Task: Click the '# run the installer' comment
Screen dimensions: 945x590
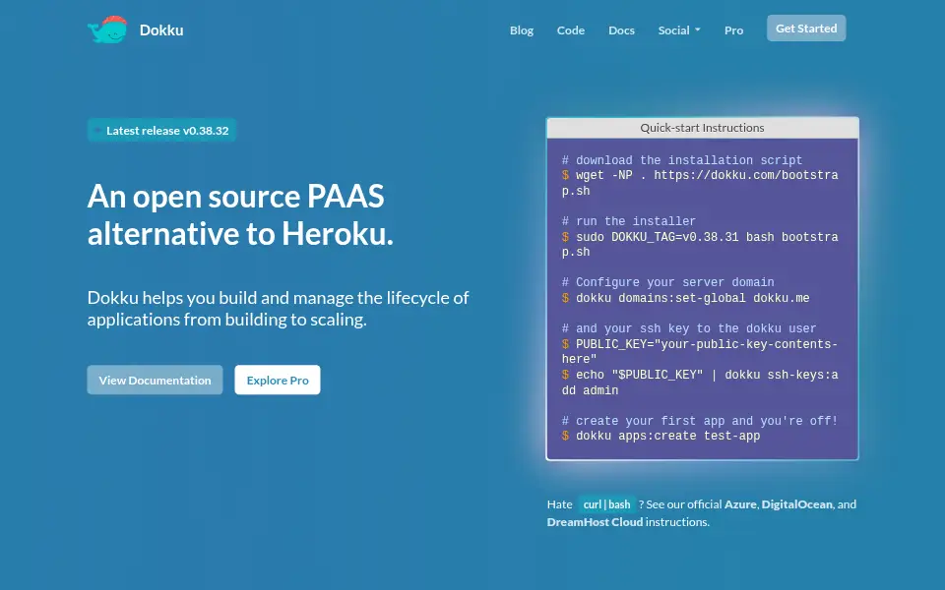Action: (629, 221)
